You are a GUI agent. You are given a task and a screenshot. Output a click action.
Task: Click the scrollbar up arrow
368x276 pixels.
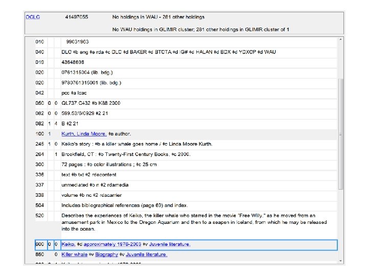[341, 40]
